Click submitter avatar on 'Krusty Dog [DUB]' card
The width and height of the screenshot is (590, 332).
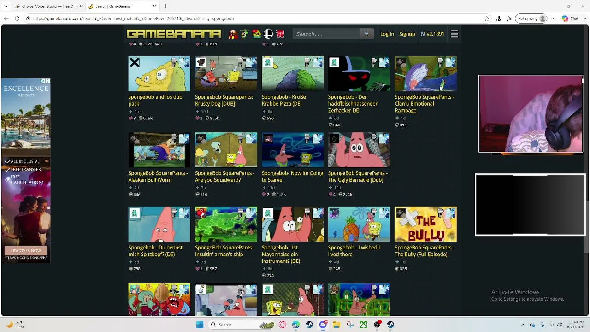(x=201, y=62)
